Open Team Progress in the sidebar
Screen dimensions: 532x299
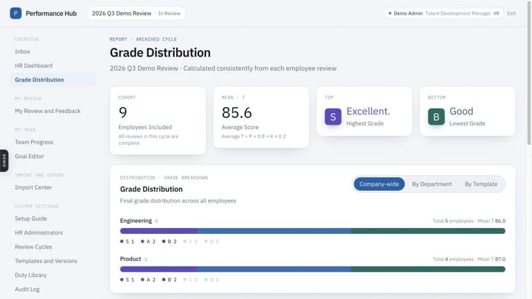34,142
